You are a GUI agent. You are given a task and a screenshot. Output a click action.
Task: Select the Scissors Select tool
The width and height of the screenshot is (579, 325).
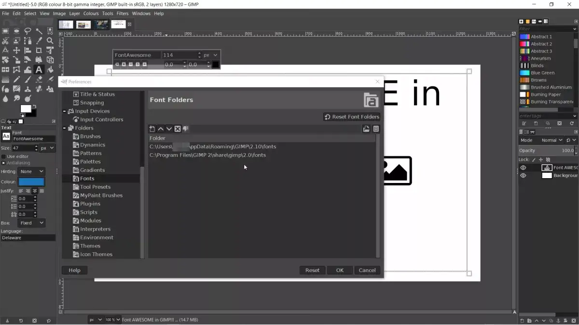pos(5,40)
